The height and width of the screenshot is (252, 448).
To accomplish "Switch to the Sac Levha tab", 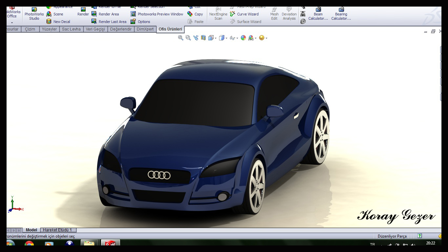I will click(x=71, y=29).
